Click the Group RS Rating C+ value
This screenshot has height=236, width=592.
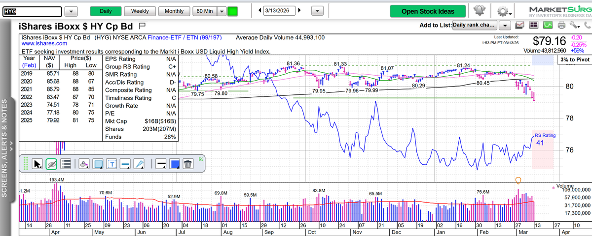[172, 66]
